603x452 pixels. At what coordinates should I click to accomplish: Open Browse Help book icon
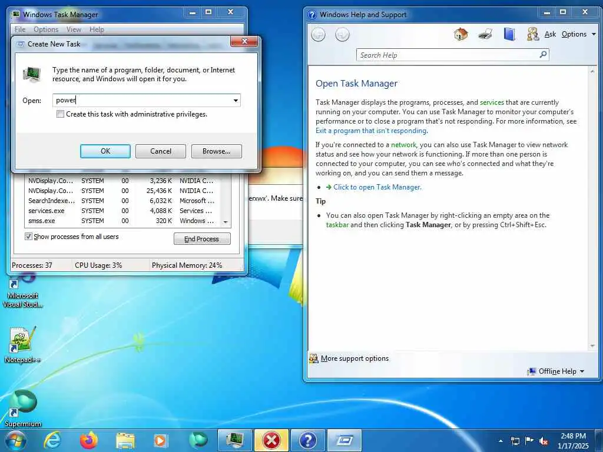(509, 34)
